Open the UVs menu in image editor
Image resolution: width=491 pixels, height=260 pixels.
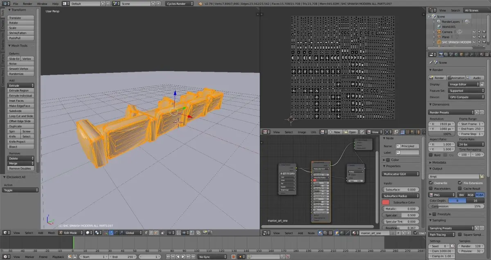(314, 132)
